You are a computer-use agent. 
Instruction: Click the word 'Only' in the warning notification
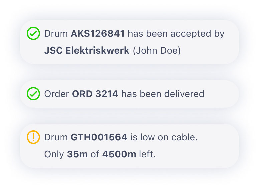coord(54,155)
